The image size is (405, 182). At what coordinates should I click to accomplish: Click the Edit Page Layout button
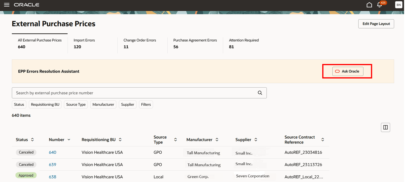pyautogui.click(x=376, y=24)
